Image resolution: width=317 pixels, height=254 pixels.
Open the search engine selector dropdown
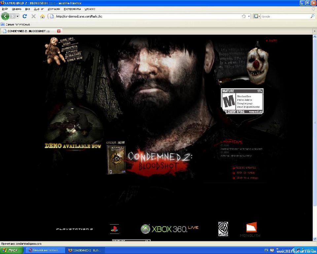[x=257, y=17]
